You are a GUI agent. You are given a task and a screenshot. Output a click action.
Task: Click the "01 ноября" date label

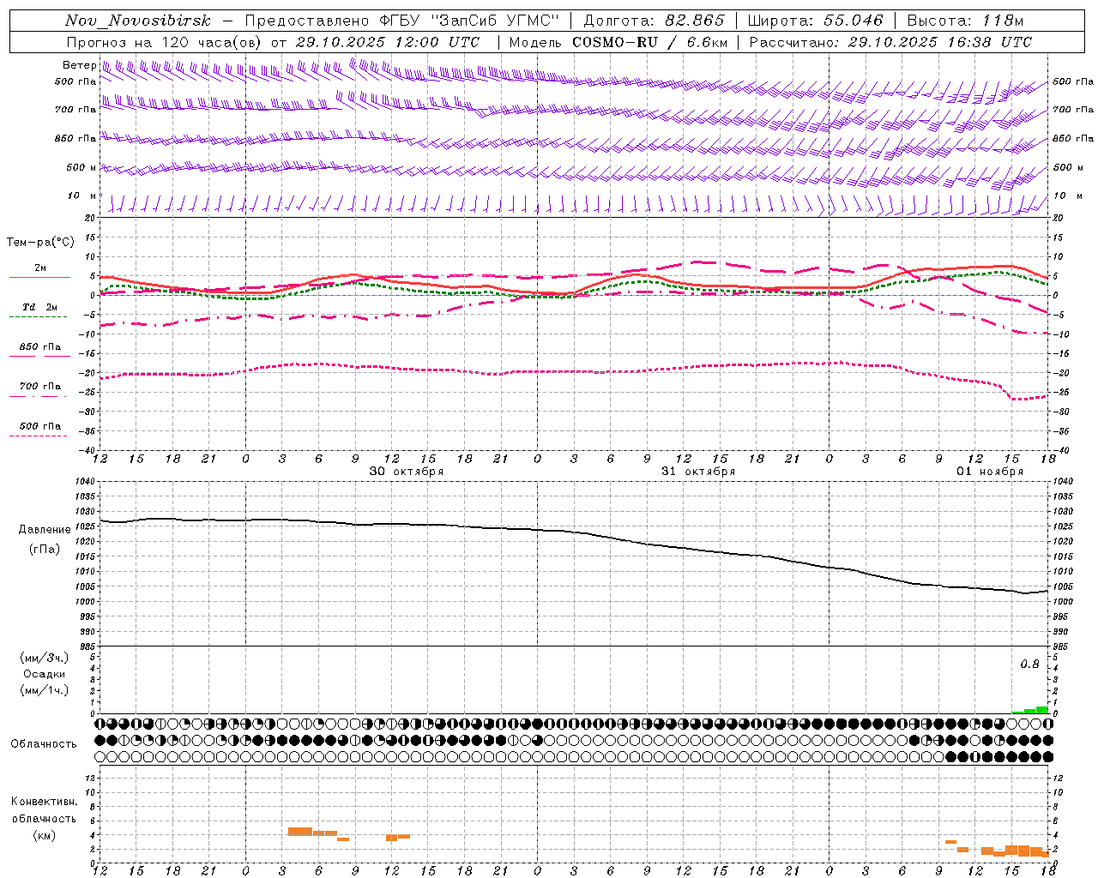click(x=990, y=472)
